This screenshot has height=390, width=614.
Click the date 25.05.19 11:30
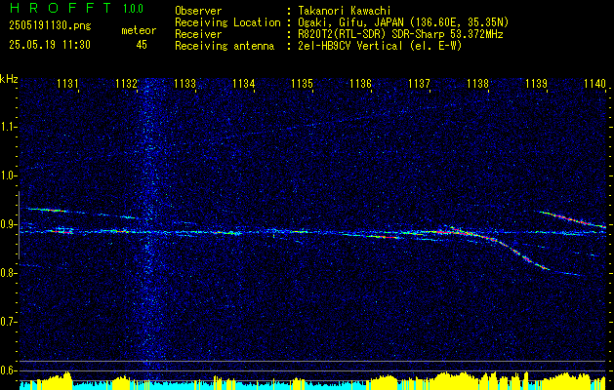(50, 45)
